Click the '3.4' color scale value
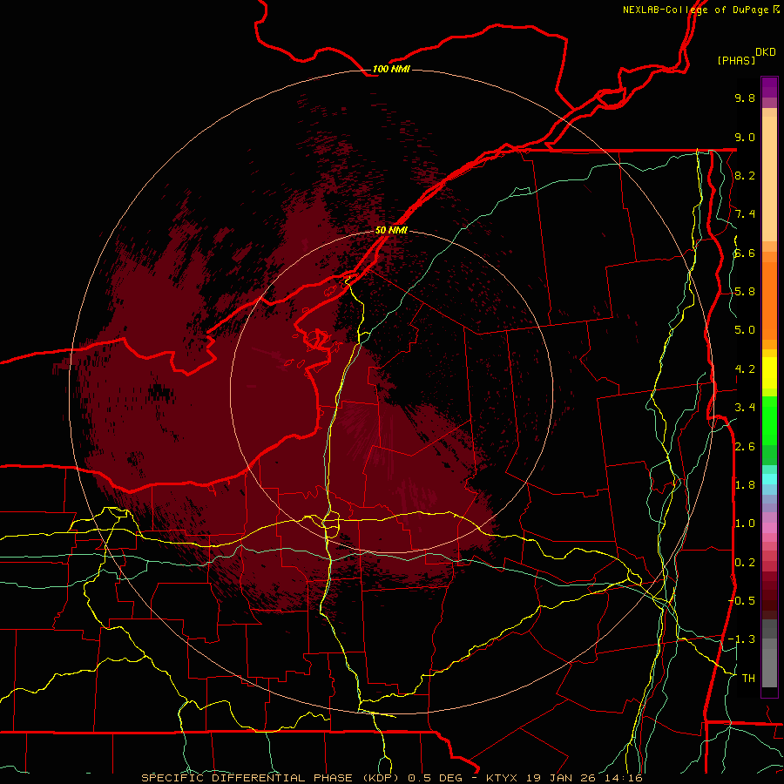Screen dimensions: 784x784 click(x=745, y=408)
